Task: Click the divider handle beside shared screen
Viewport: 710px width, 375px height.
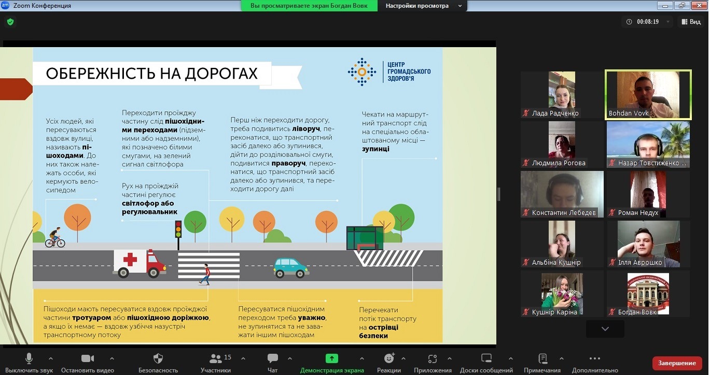Action: [x=499, y=194]
